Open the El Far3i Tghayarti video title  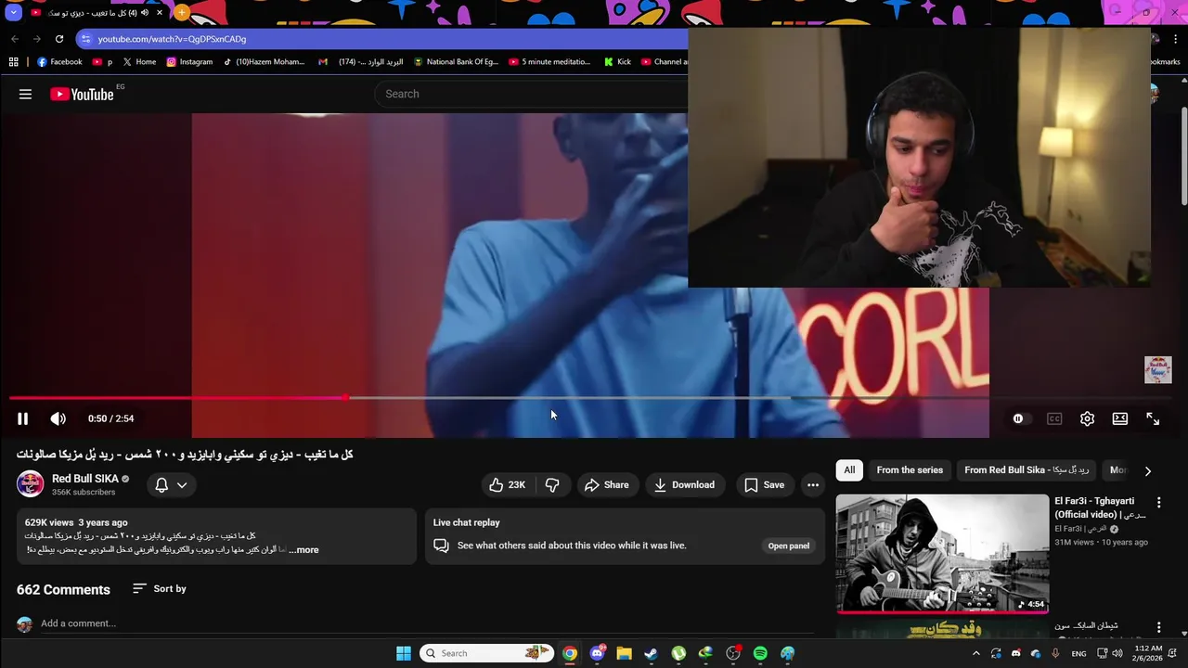[x=1100, y=507]
